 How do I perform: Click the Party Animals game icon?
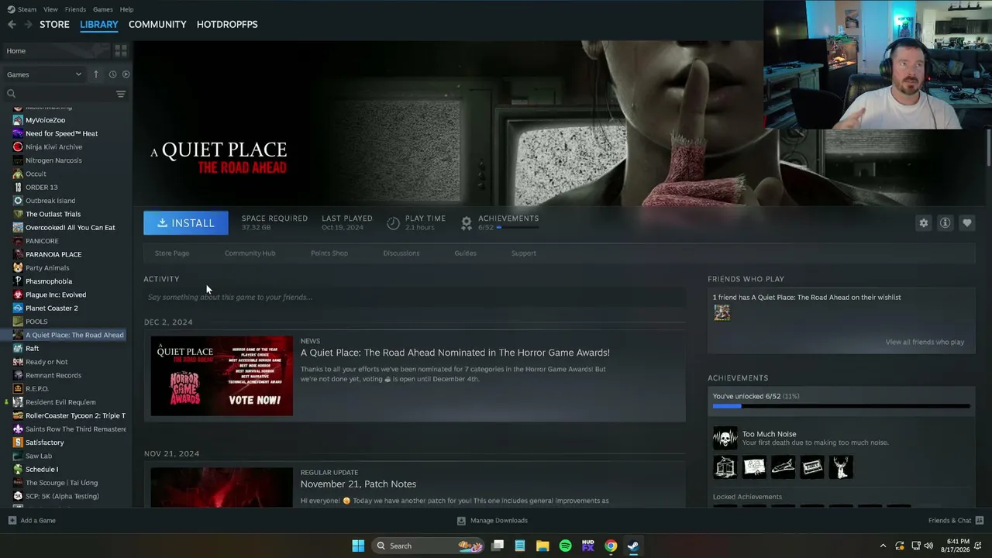pyautogui.click(x=18, y=267)
